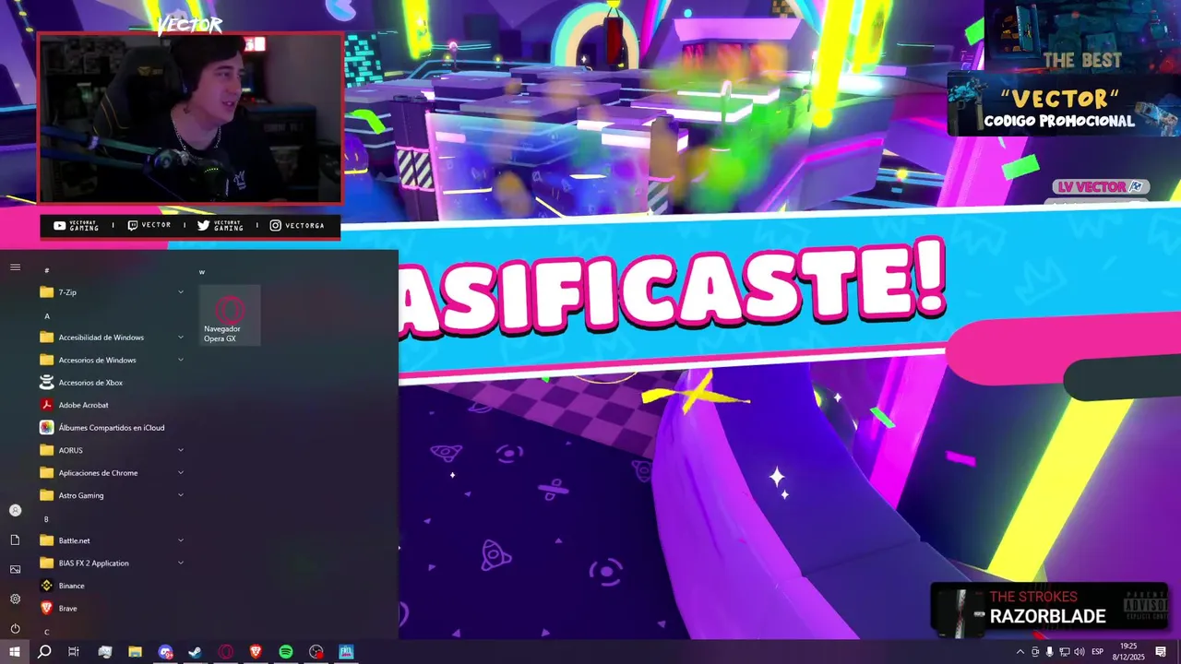Open the user account icon in Start rail

pyautogui.click(x=15, y=510)
